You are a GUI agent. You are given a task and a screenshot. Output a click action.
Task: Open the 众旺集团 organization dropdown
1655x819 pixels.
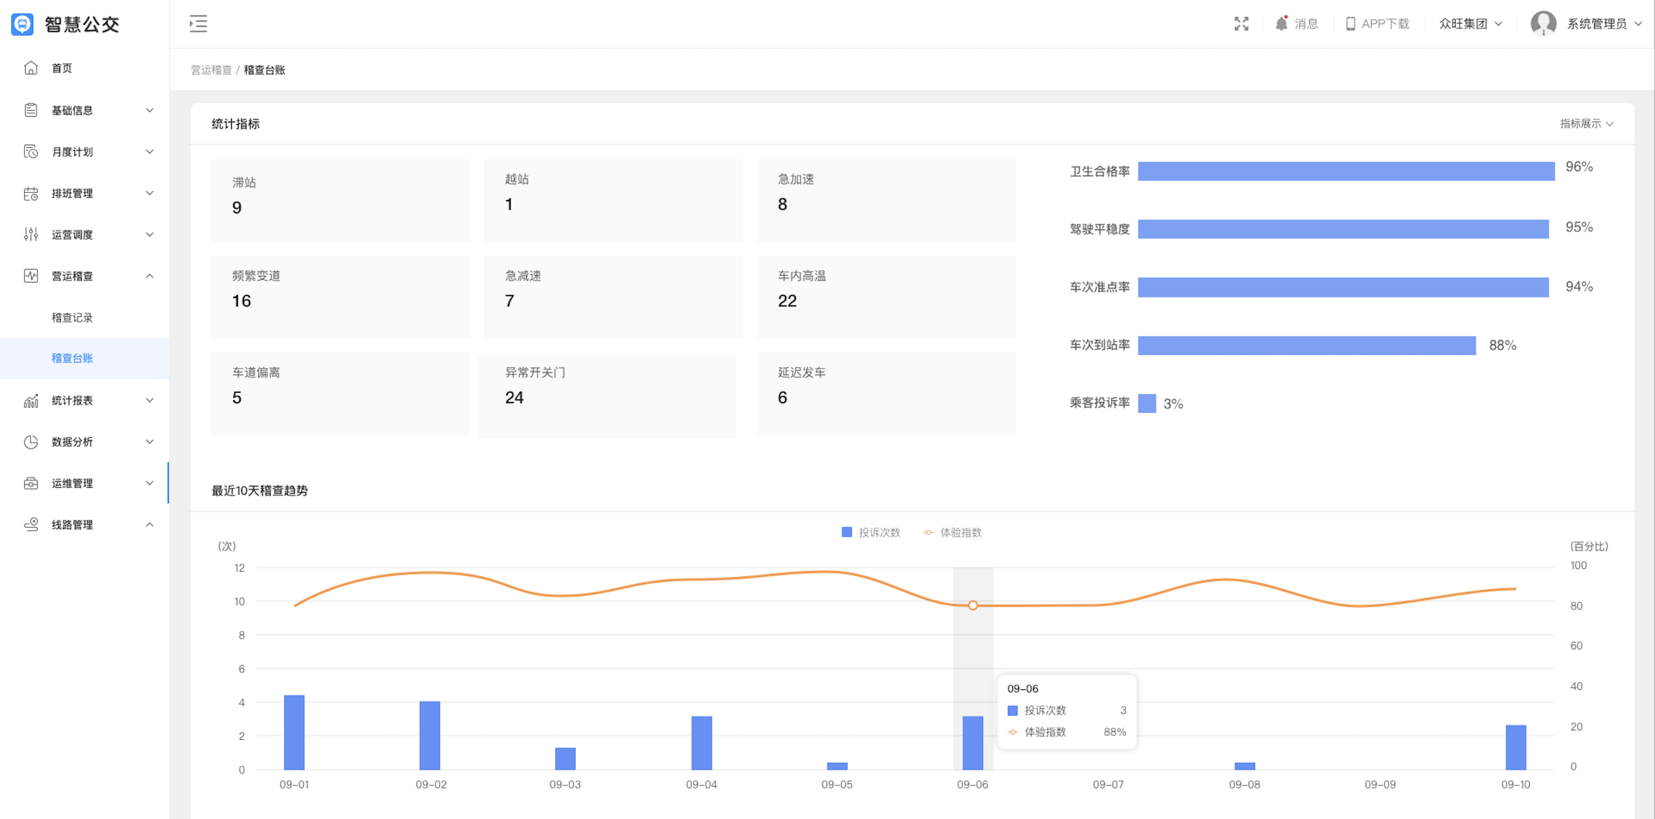[1470, 24]
